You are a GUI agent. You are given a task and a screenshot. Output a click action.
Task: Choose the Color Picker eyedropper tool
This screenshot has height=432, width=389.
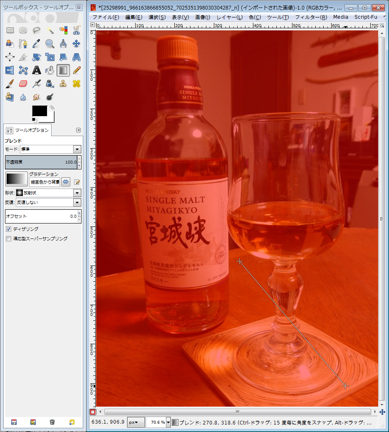pyautogui.click(x=37, y=43)
